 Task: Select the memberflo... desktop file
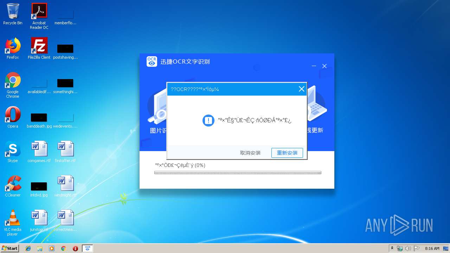pos(65,17)
